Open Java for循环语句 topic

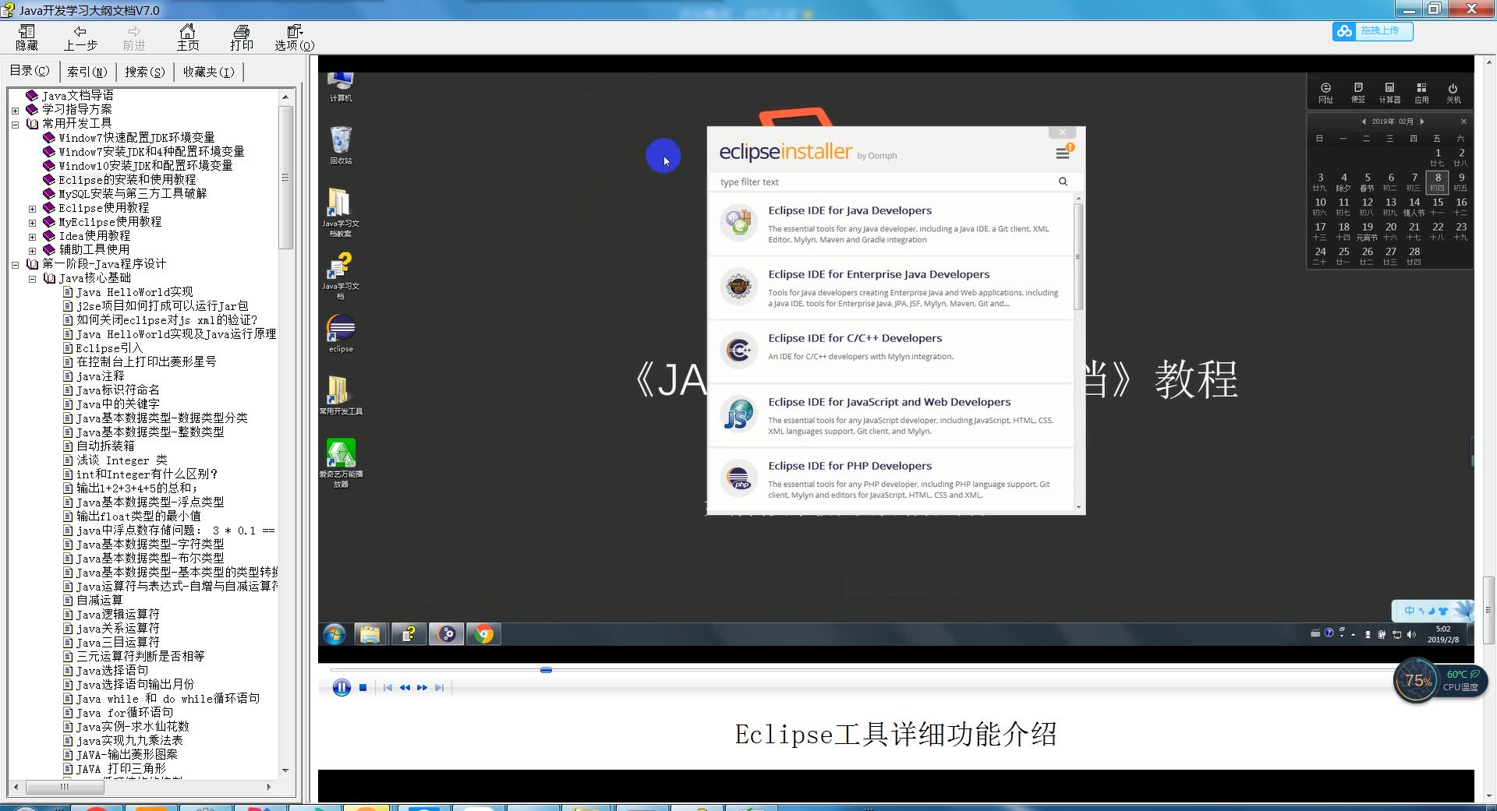[x=125, y=712]
